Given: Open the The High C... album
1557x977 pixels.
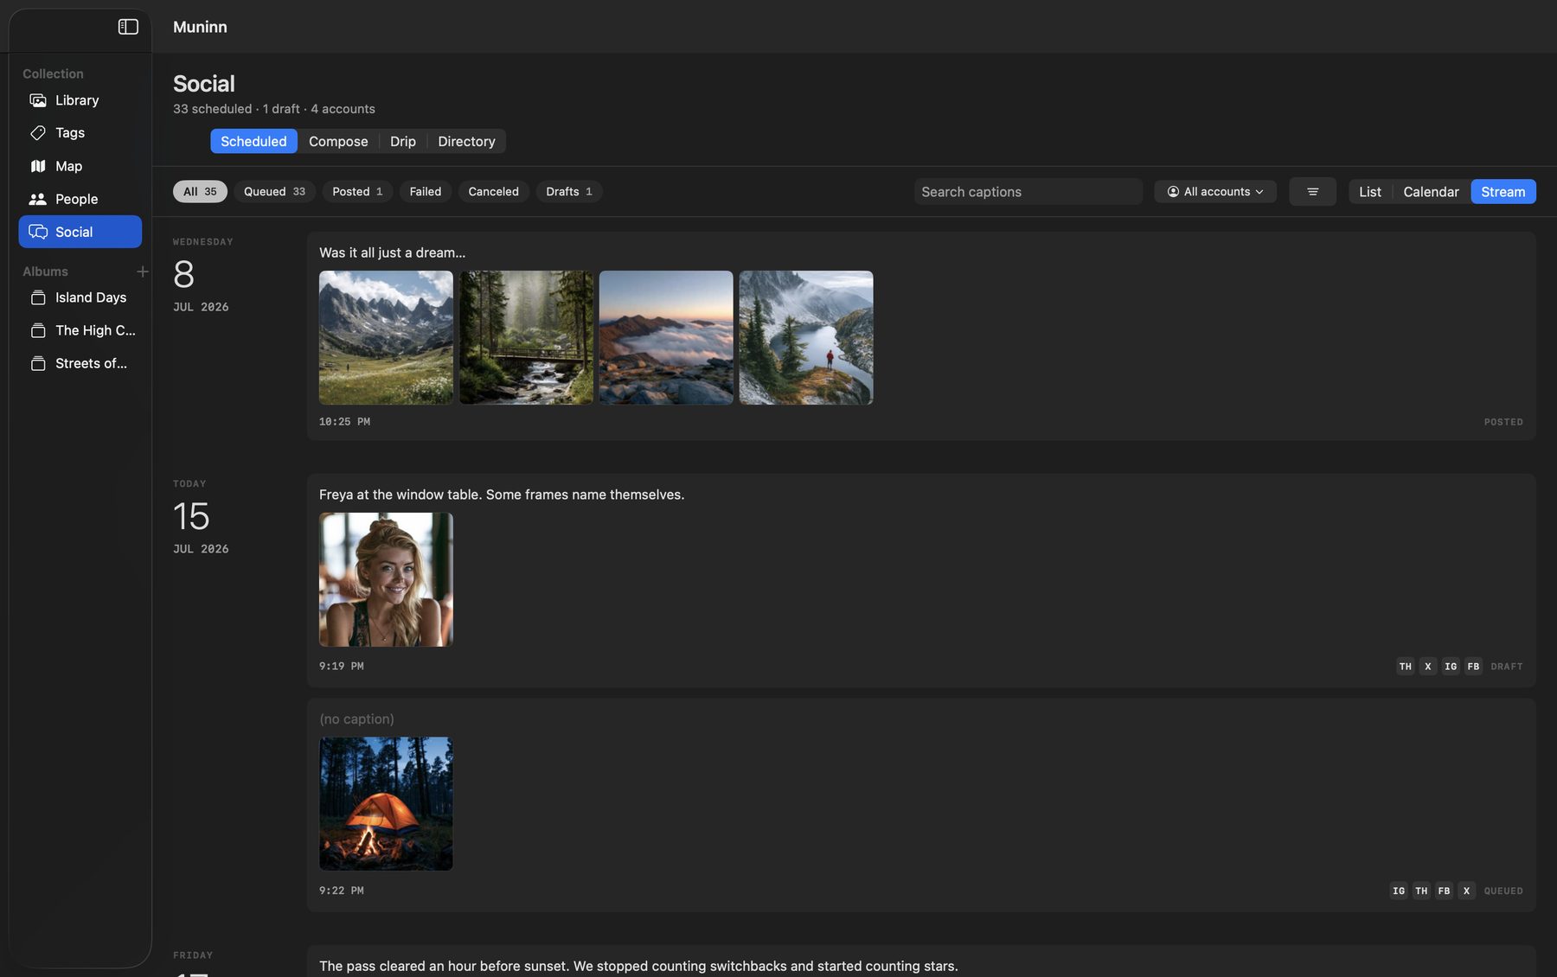Looking at the screenshot, I should coord(80,330).
